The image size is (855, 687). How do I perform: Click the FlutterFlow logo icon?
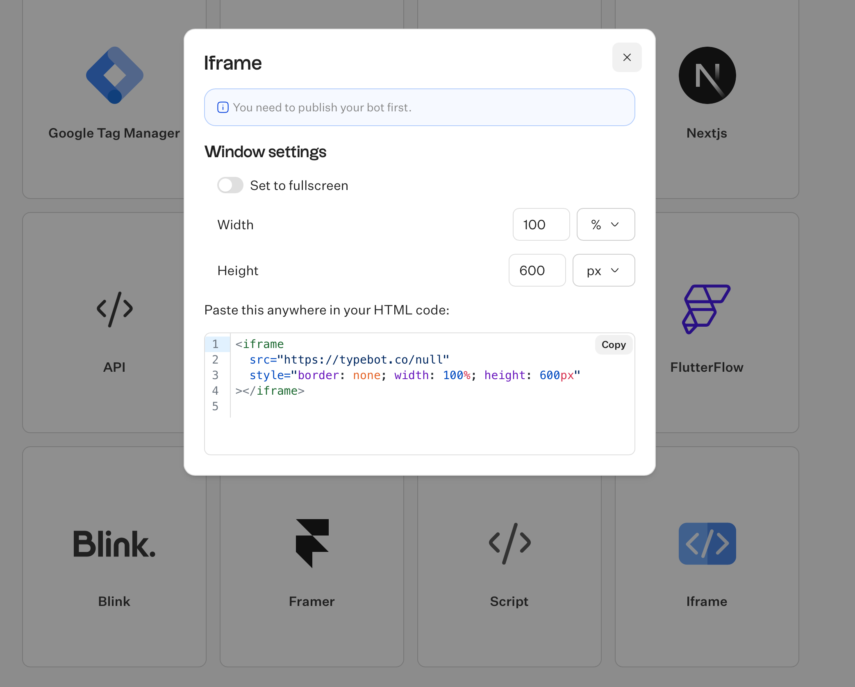pos(706,309)
